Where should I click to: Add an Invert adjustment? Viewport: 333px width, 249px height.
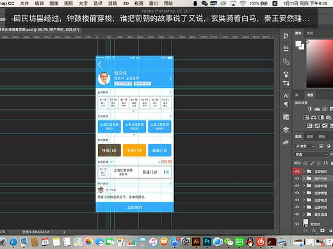pyautogui.click(x=310, y=126)
